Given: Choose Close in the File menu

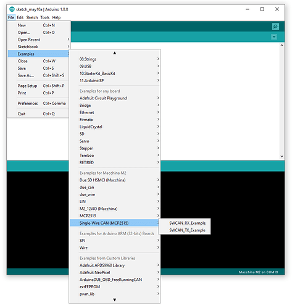Looking at the screenshot, I should point(38,61).
